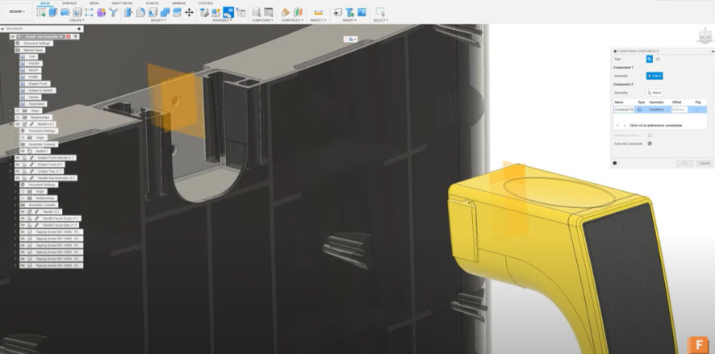Select the Construct offset plane icon

(285, 12)
